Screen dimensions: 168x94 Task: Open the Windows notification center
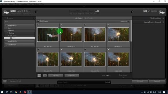point(164,92)
